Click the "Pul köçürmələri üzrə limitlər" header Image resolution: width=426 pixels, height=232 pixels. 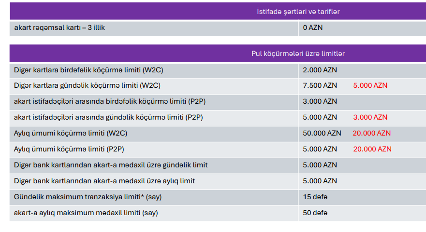point(297,53)
